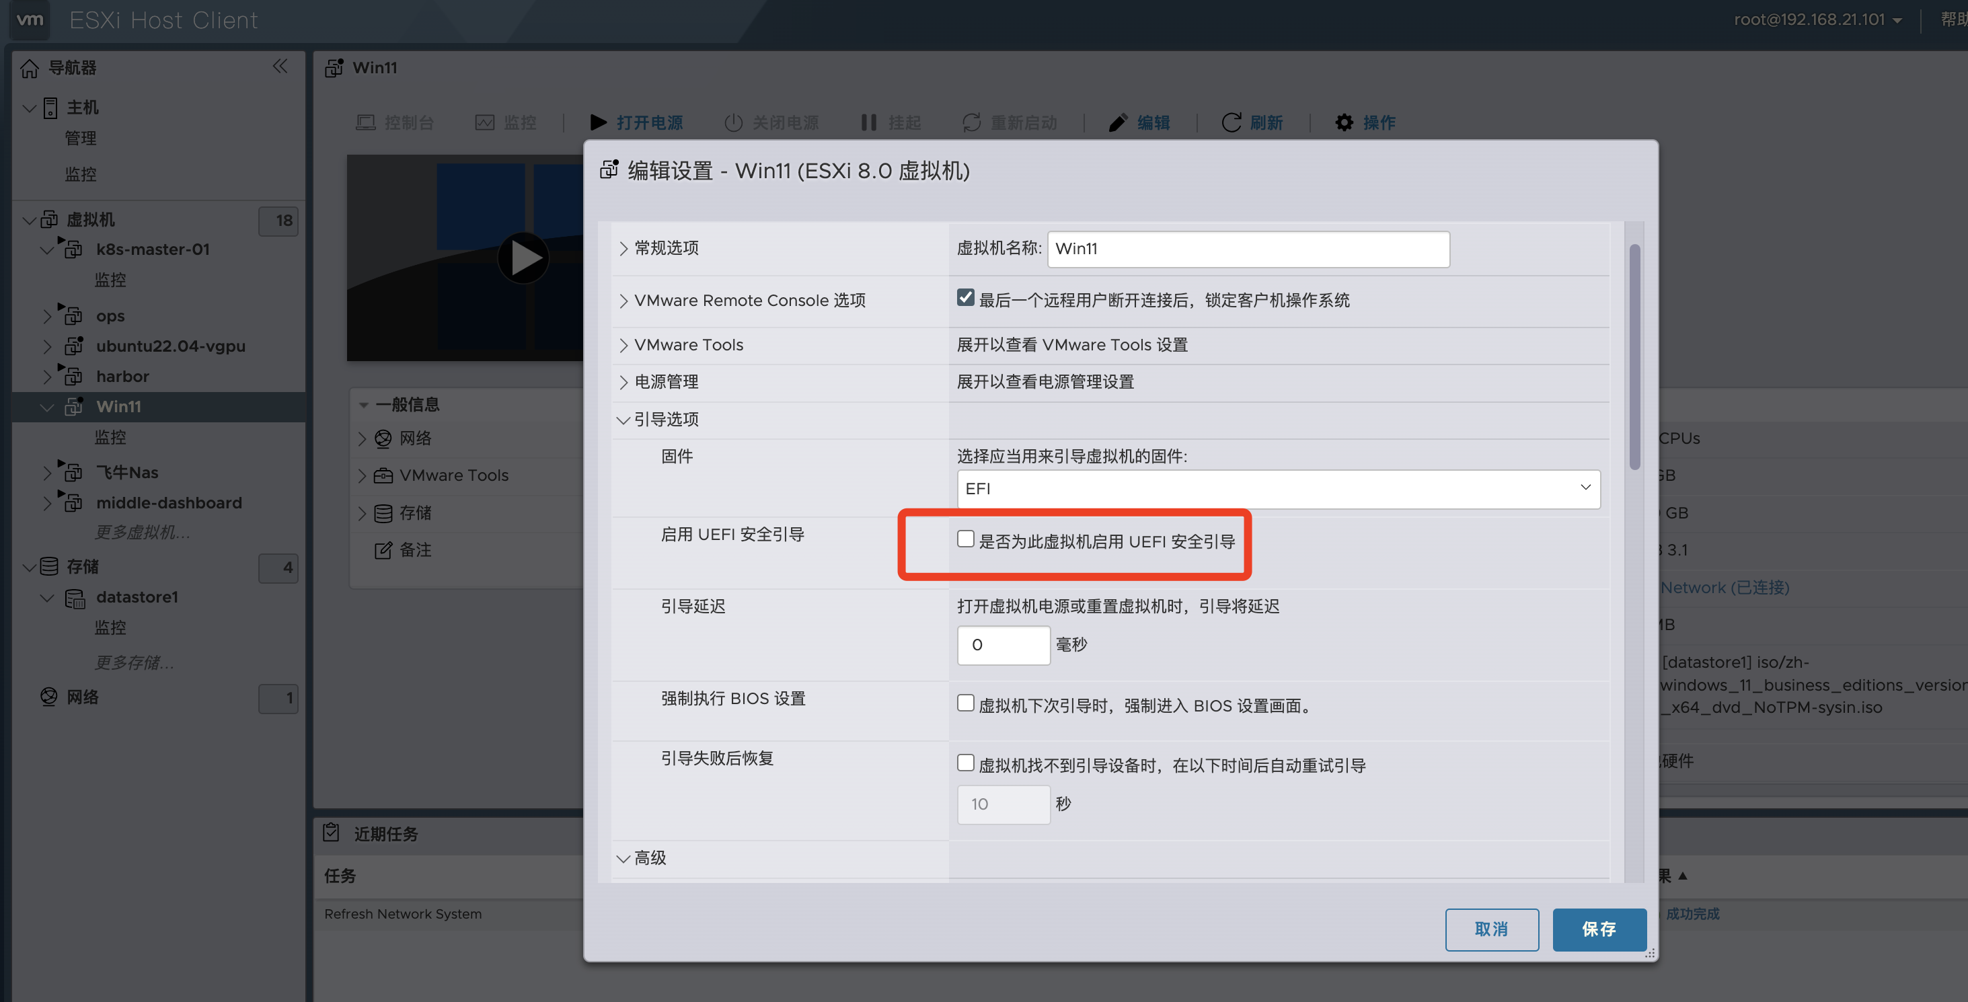Open the 监控 monitoring view from the toolbar
The image size is (1968, 1002).
(506, 122)
